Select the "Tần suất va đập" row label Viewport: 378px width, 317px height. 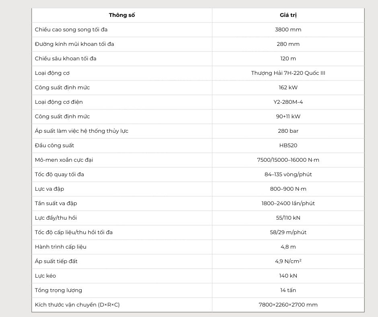(x=56, y=204)
